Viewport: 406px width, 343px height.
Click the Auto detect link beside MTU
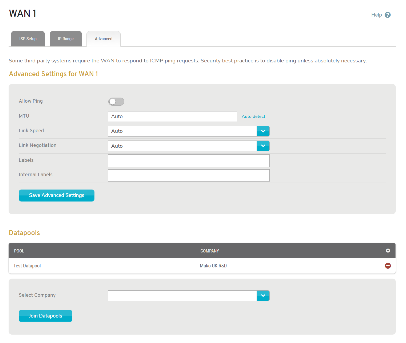tap(253, 117)
